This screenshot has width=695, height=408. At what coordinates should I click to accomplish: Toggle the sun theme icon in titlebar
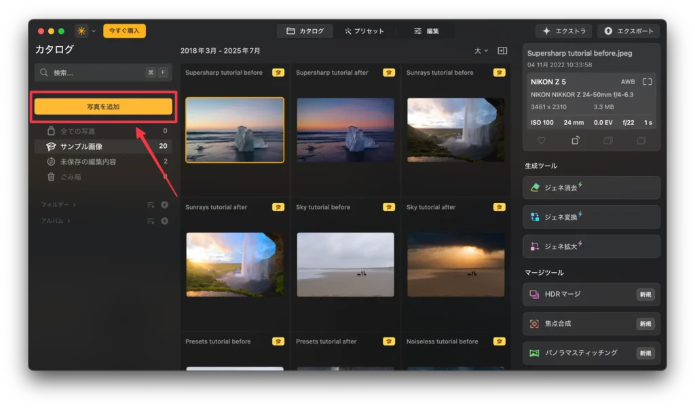(80, 31)
